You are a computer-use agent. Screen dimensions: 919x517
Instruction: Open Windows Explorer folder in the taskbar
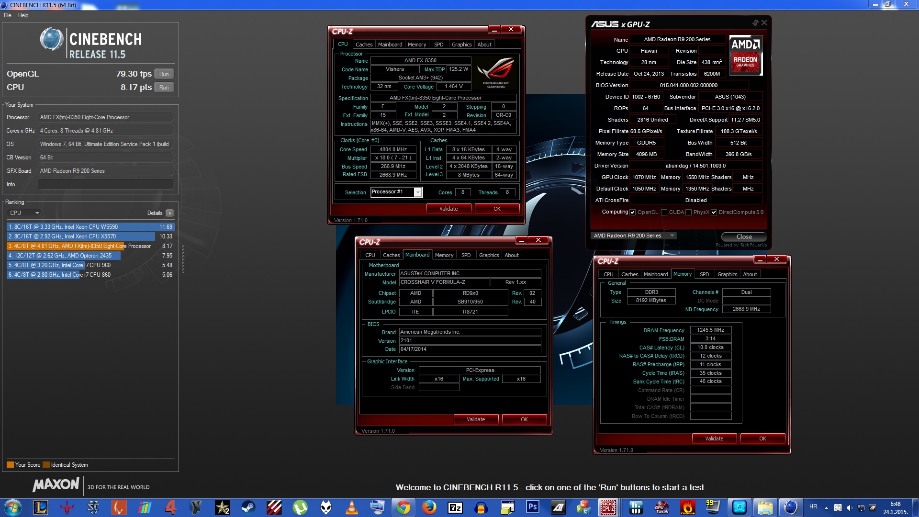point(765,507)
